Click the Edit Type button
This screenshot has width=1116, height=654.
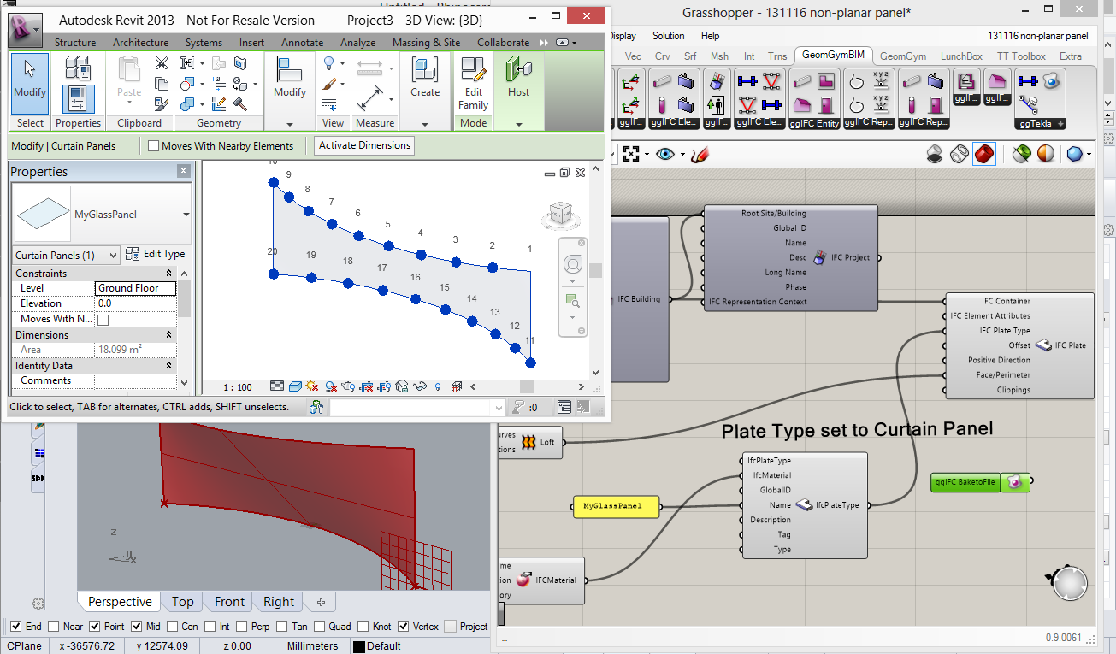point(155,254)
